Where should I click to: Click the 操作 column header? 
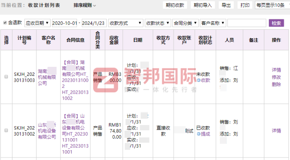[x=276, y=40]
